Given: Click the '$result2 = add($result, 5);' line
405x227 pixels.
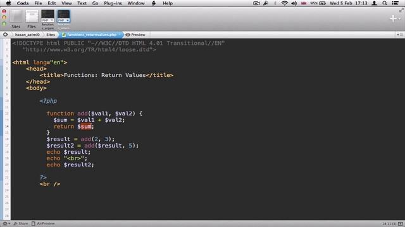Looking at the screenshot, I should coord(92,146).
